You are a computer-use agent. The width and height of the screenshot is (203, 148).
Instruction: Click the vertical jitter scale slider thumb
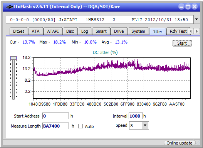click(x=13, y=58)
